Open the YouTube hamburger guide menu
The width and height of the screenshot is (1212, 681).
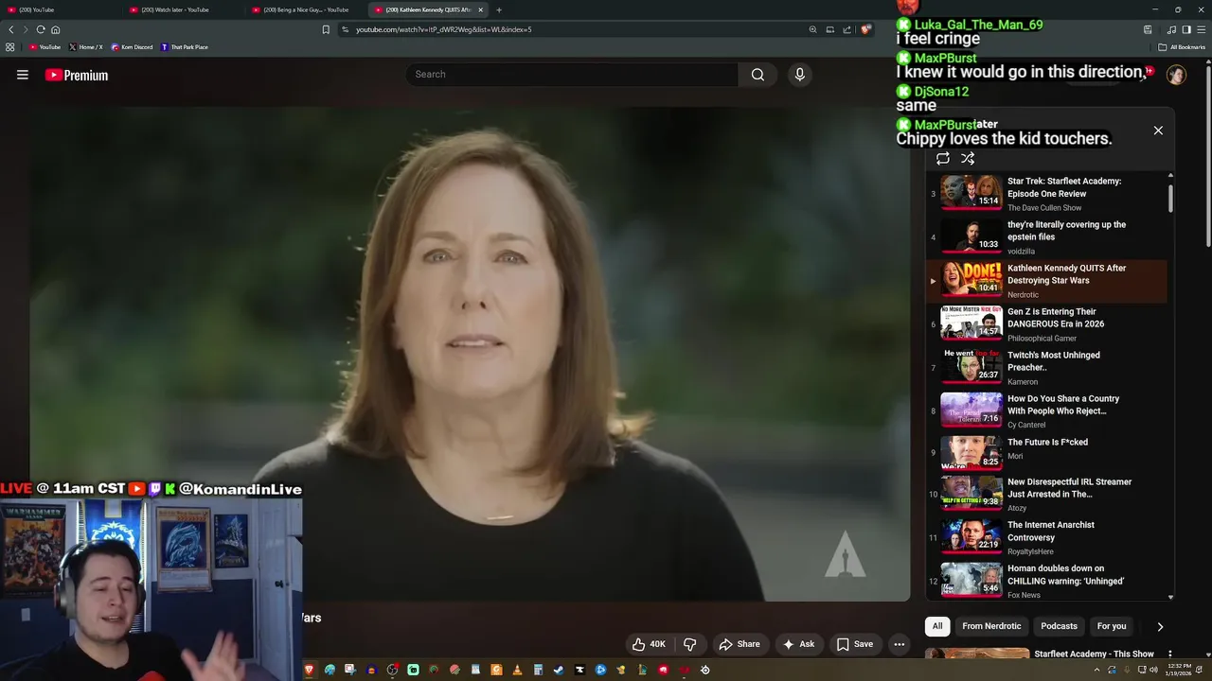(23, 75)
